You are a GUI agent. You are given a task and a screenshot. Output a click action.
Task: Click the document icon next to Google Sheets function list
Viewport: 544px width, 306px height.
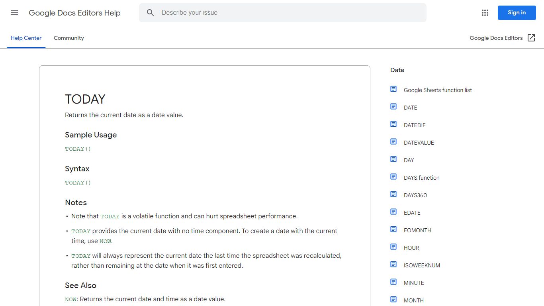[x=393, y=89]
